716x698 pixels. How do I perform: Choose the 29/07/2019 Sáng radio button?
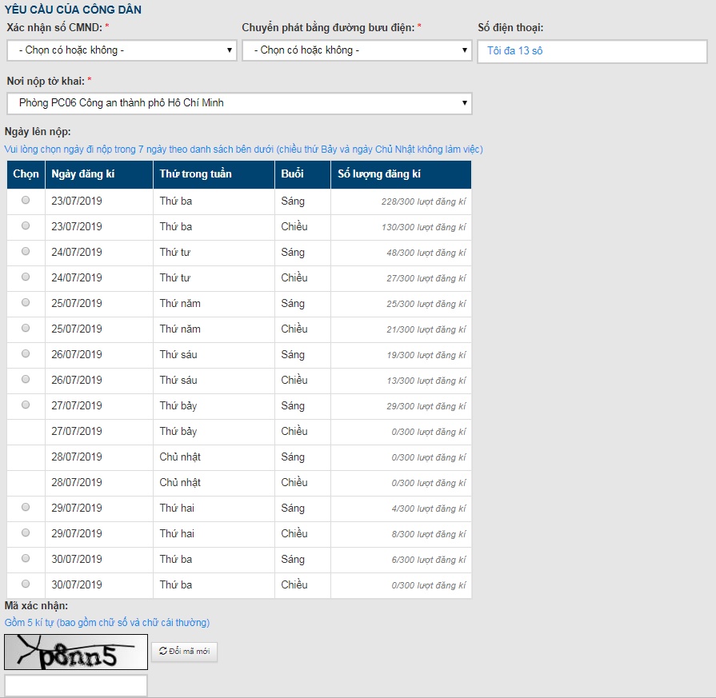coord(26,507)
